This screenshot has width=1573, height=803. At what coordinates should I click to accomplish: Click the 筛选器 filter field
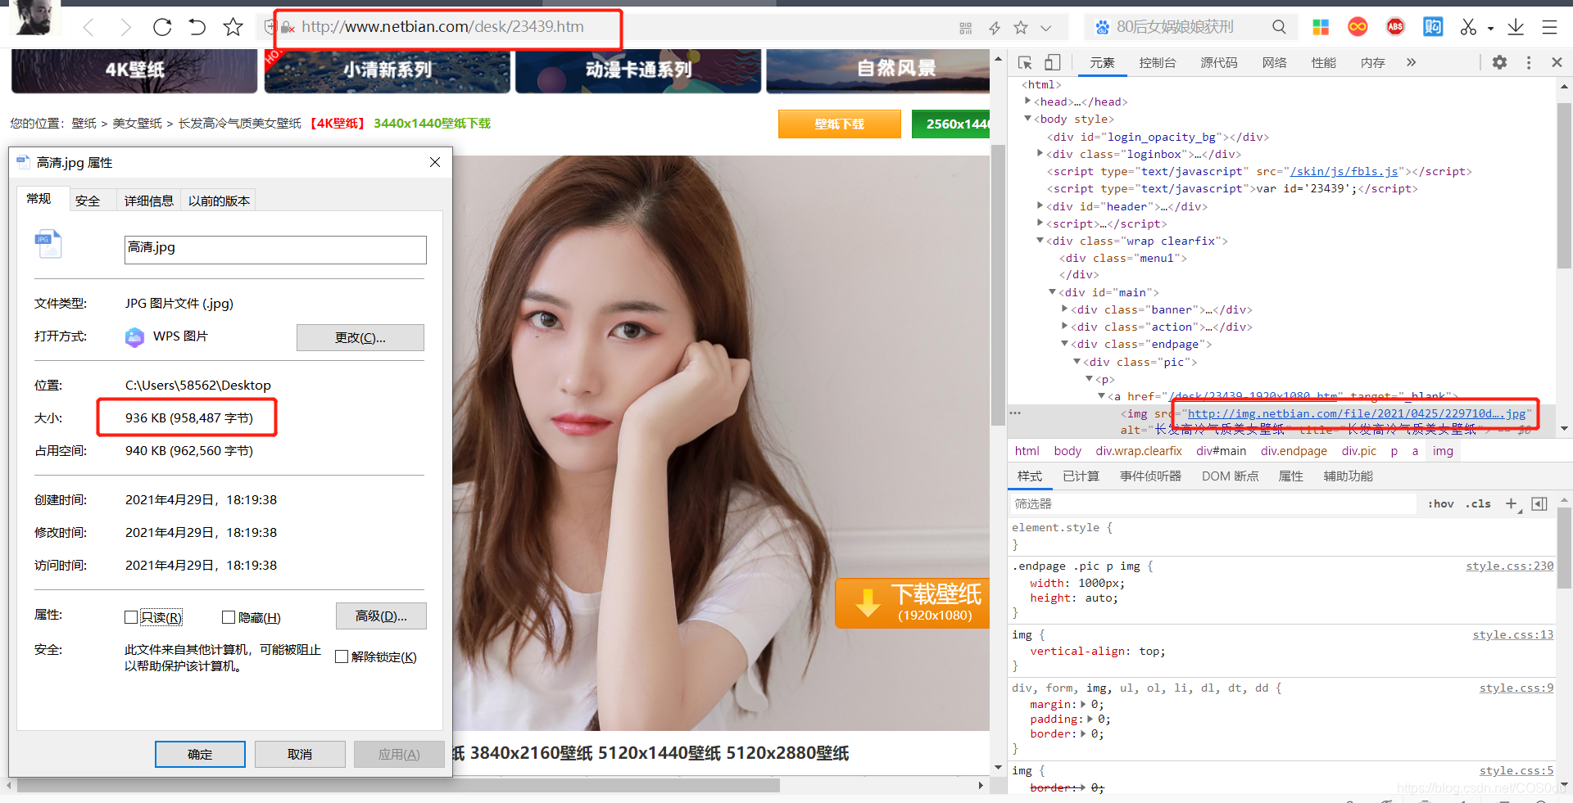click(x=1213, y=503)
